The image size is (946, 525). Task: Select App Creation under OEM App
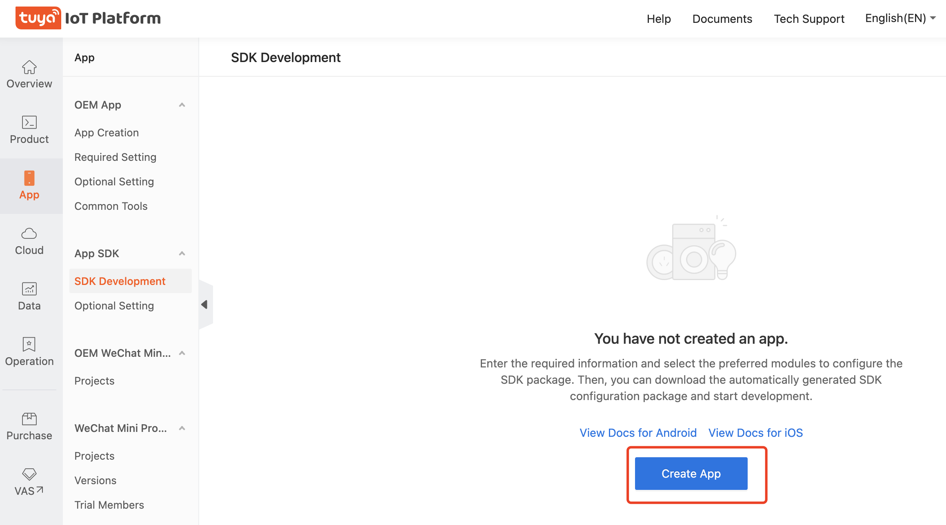(x=106, y=132)
